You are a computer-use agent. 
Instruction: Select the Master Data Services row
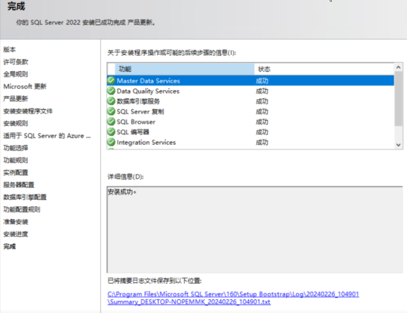pyautogui.click(x=250, y=81)
